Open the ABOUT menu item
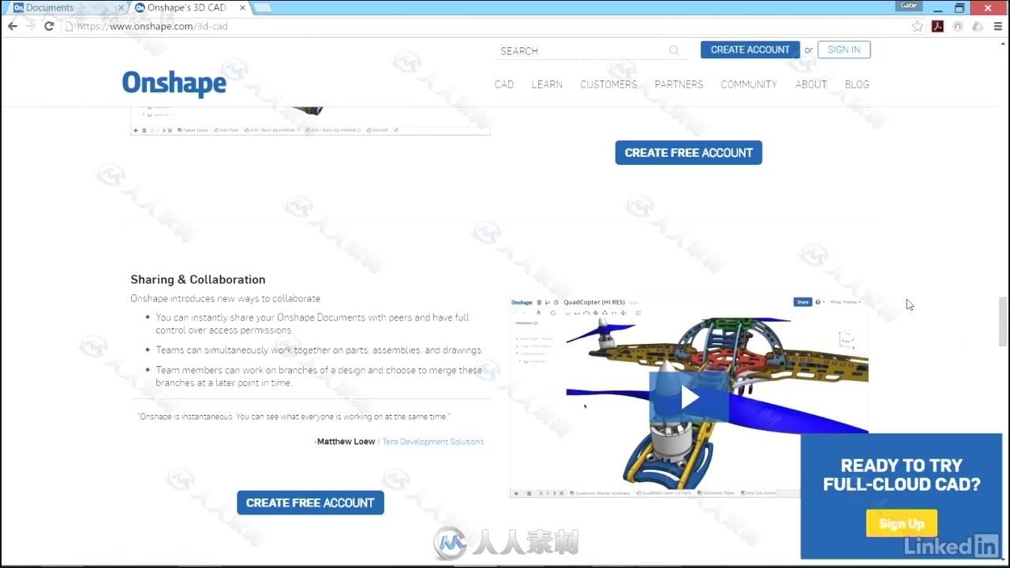 [x=811, y=84]
